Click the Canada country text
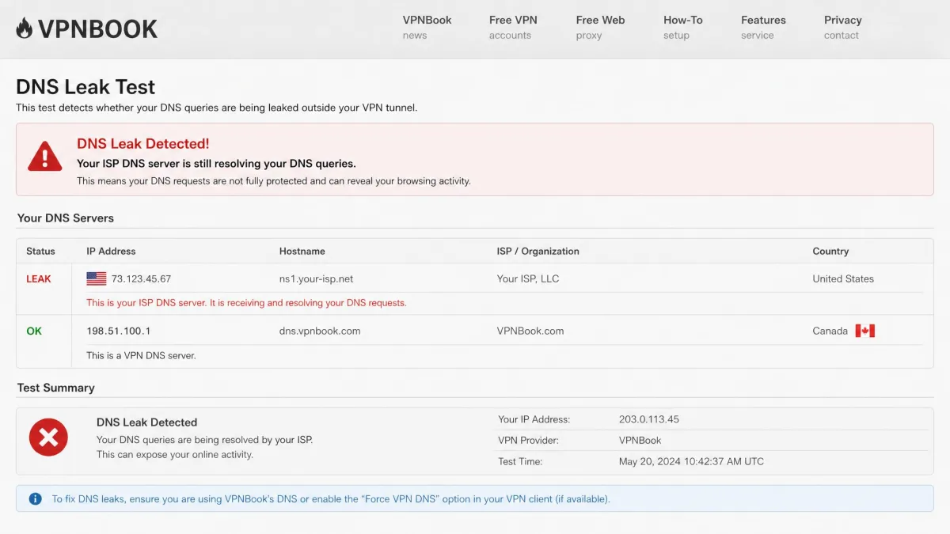The width and height of the screenshot is (950, 534). click(830, 331)
